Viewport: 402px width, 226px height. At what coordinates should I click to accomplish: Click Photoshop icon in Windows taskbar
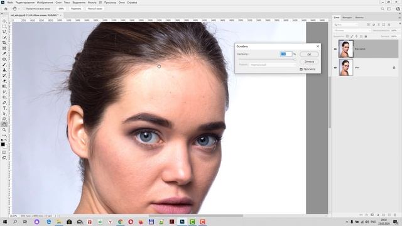point(182,222)
